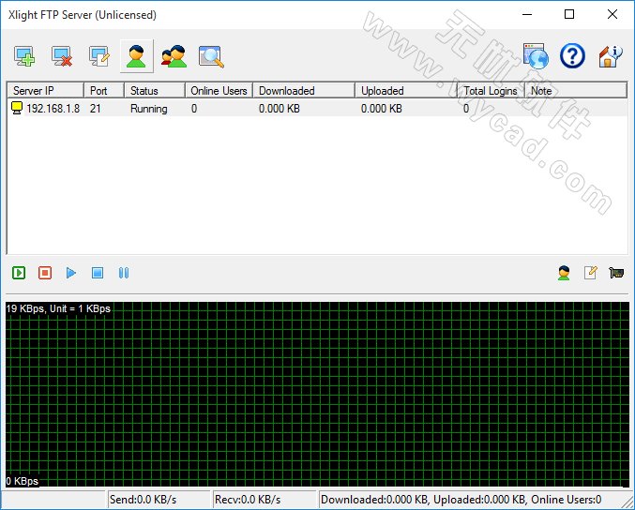The image size is (635, 510).
Task: Click the '0 KBps' graph label
Action: tap(23, 481)
